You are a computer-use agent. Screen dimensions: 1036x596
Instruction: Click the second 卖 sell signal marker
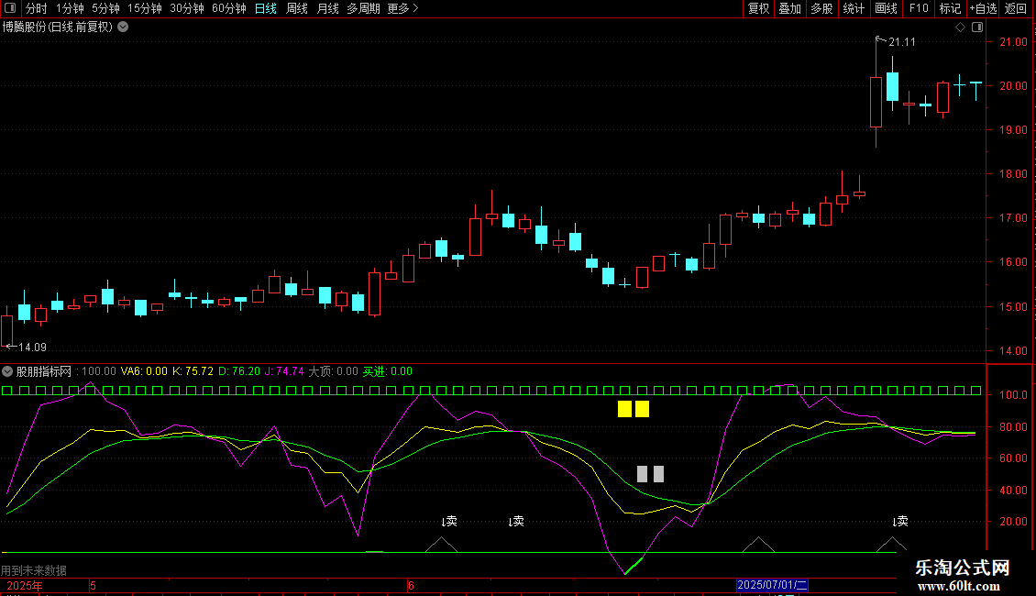516,522
